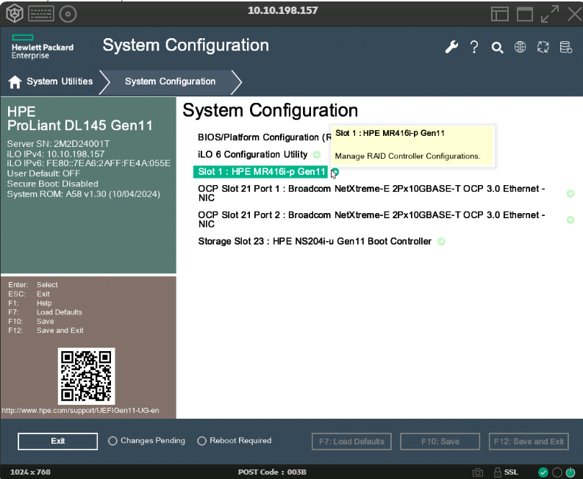Viewport: 583px width, 479px height.
Task: Click arrow for OCP Slot 21 Port 1
Action: click(571, 194)
